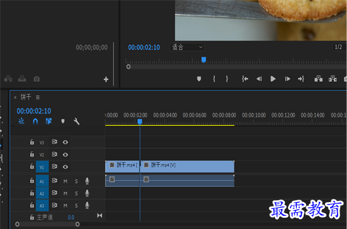This screenshot has width=347, height=229.
Task: Solo track A3
Action: (x=76, y=206)
